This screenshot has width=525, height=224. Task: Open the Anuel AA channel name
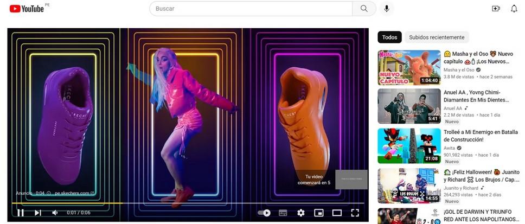[453, 108]
